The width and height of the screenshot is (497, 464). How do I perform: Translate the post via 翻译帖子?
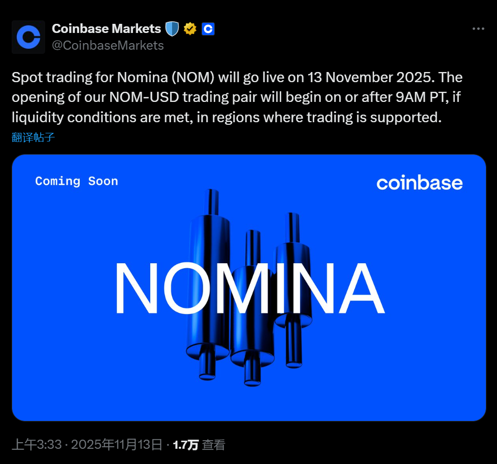[33, 137]
